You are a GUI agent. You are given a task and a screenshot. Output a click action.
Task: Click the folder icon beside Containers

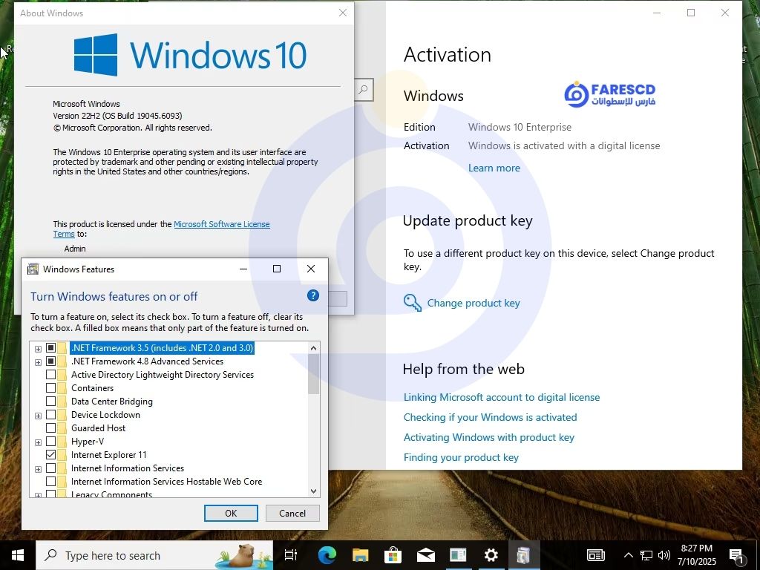(62, 387)
